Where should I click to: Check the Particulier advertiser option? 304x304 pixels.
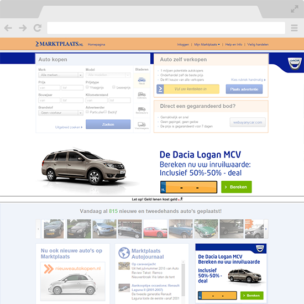click(x=87, y=112)
